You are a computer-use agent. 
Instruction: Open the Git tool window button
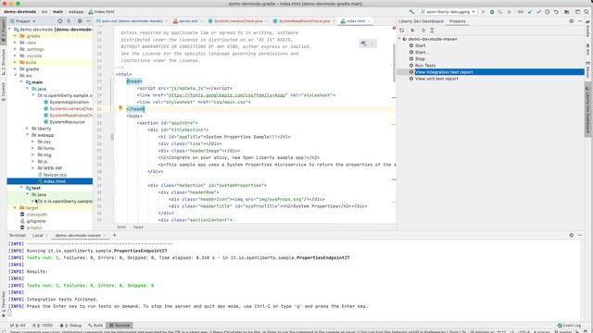[18, 325]
